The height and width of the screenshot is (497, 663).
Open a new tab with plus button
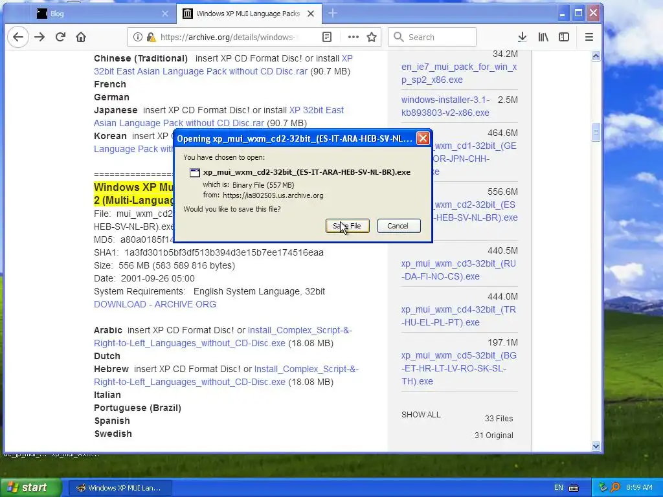(333, 14)
